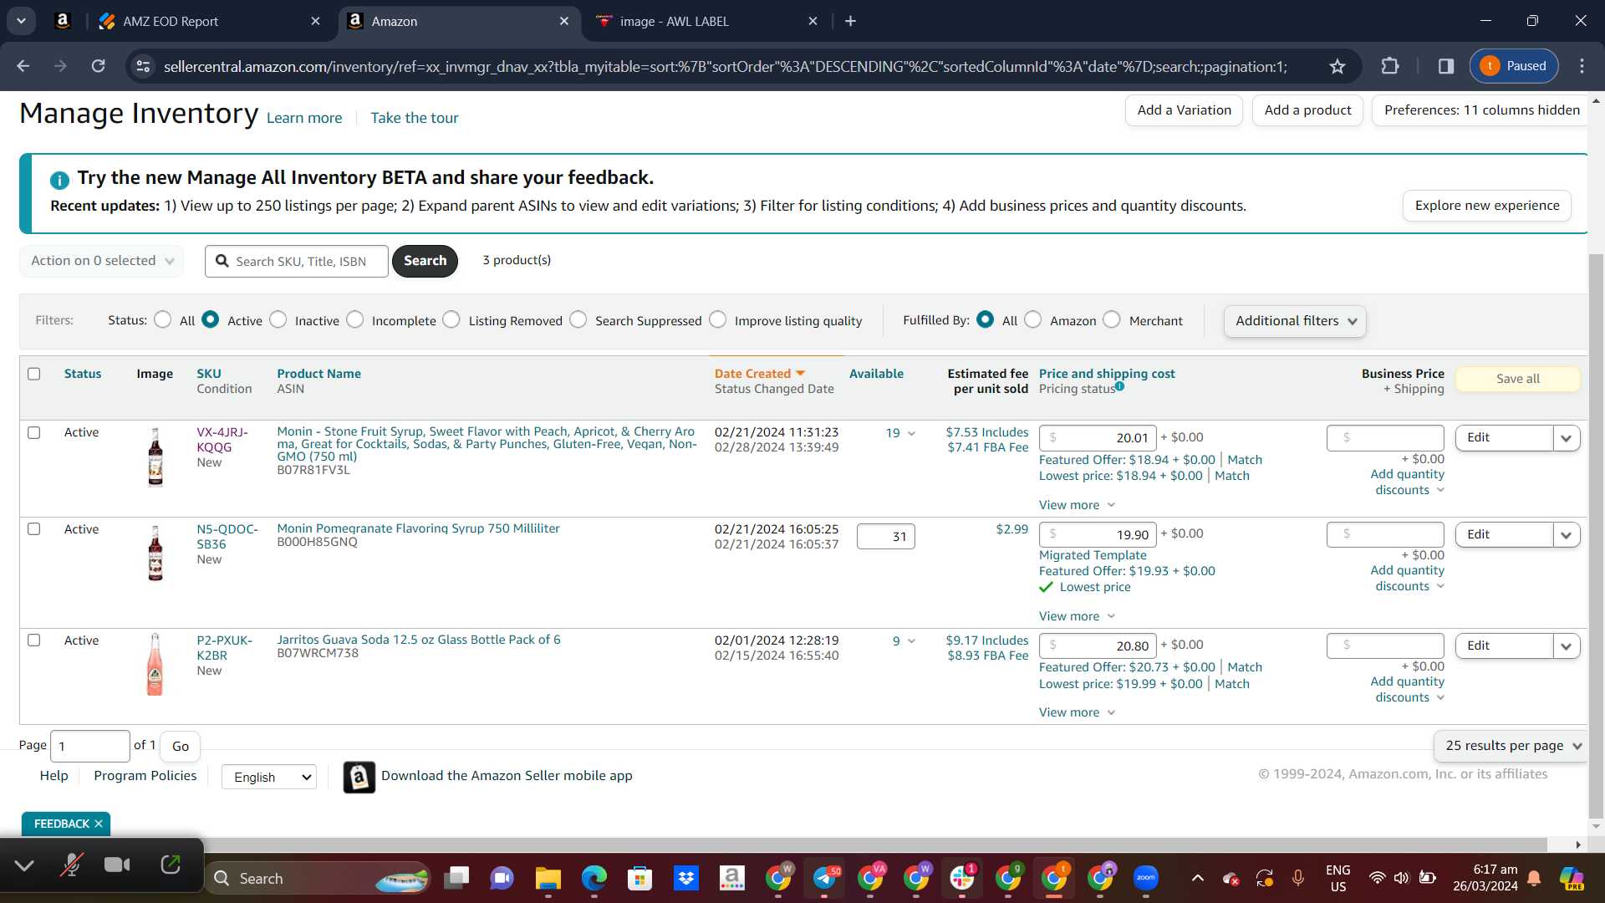View site information for sellercentral.amazon.com
The width and height of the screenshot is (1605, 903).
144,66
